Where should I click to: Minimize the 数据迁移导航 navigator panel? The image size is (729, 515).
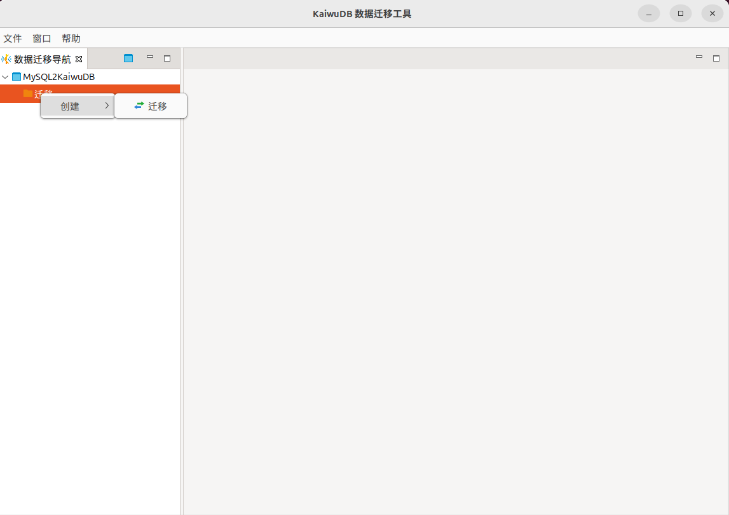click(150, 57)
